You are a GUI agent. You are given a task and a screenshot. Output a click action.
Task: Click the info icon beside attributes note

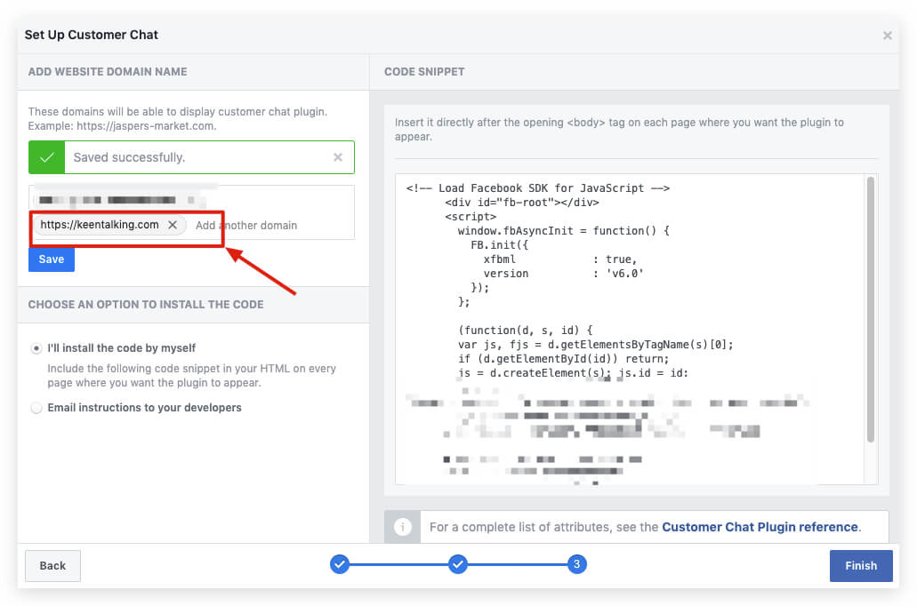(402, 527)
